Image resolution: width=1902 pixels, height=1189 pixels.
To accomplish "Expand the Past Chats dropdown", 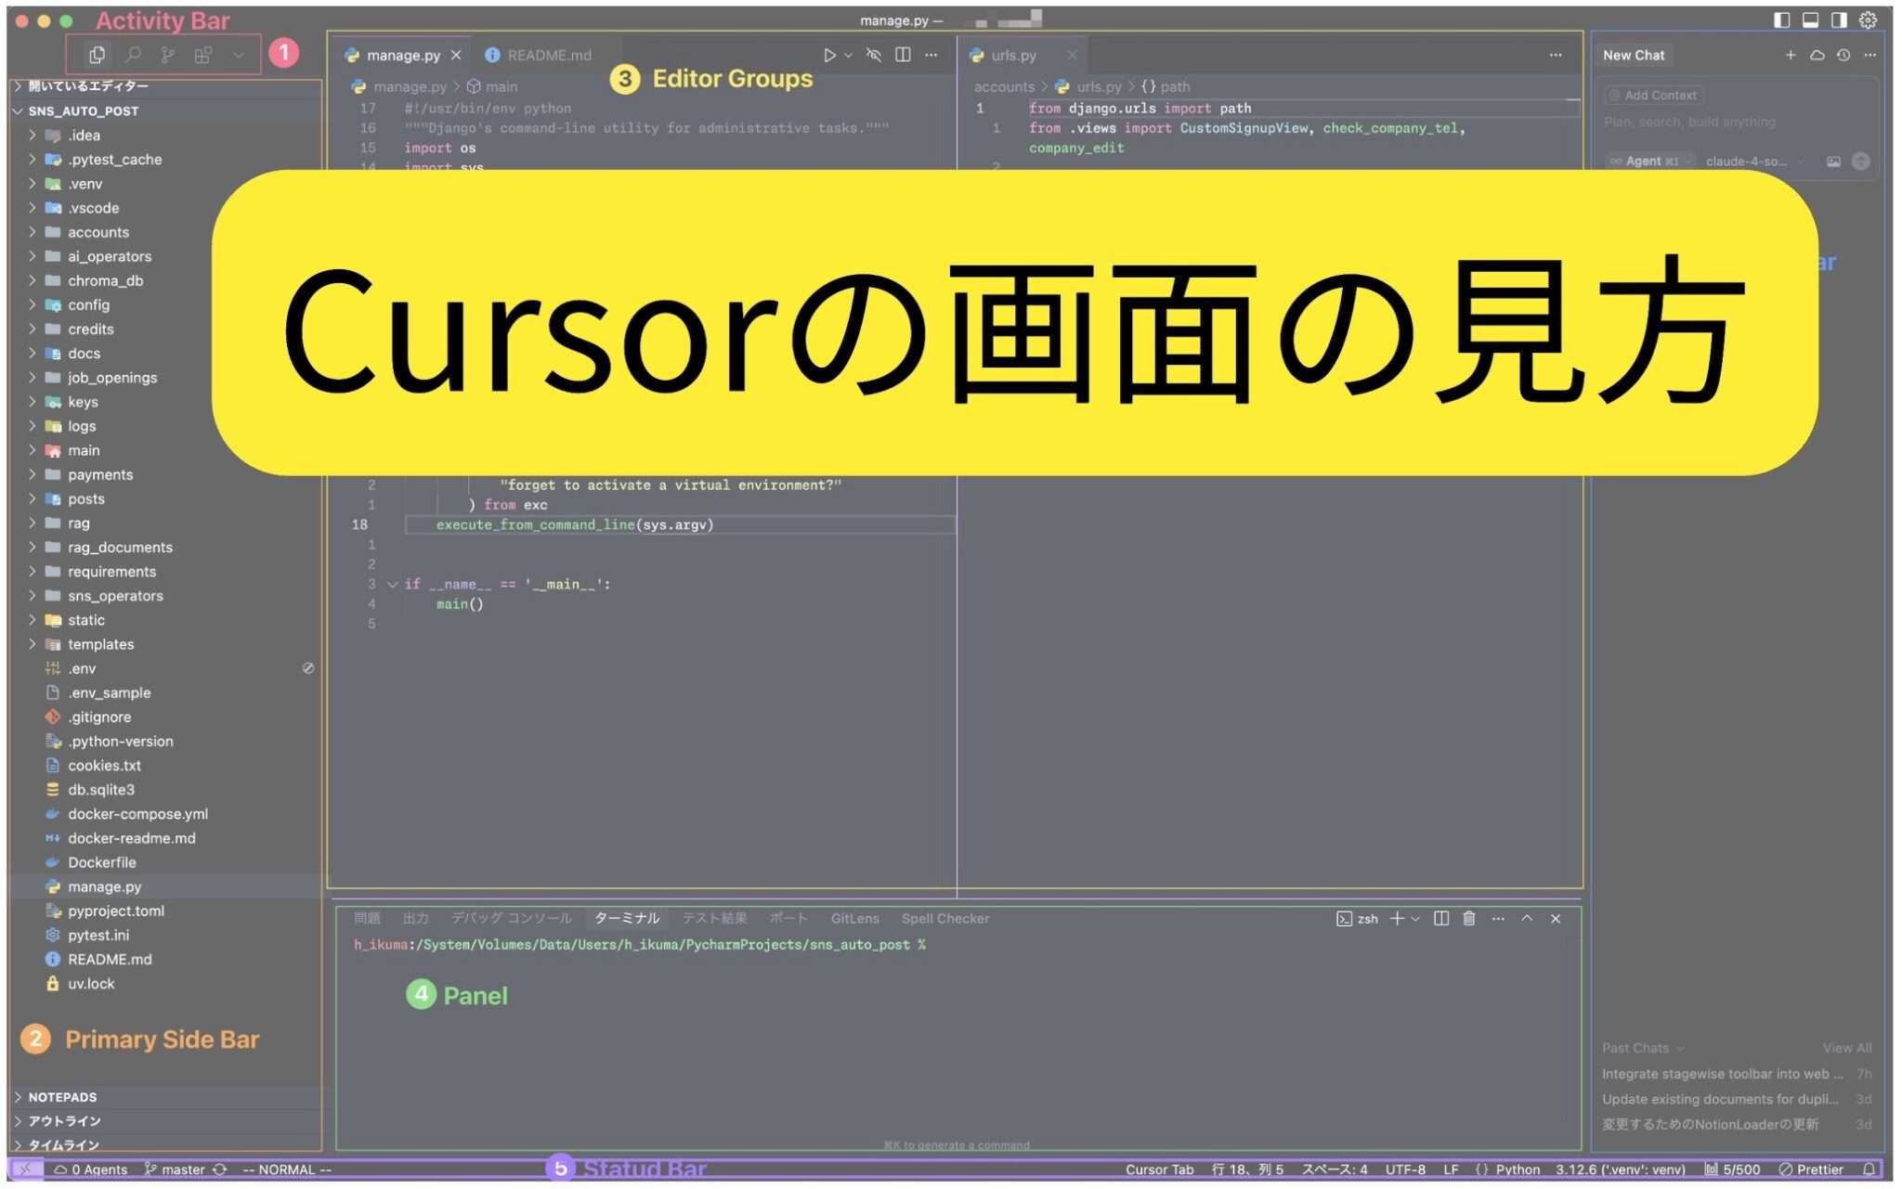I will pyautogui.click(x=1636, y=1047).
